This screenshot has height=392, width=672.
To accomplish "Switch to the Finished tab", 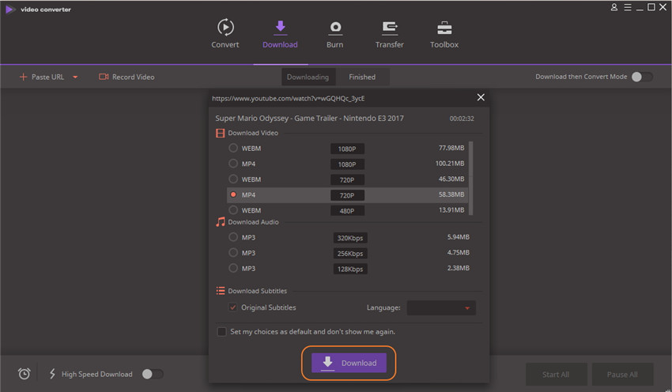I will tap(362, 77).
